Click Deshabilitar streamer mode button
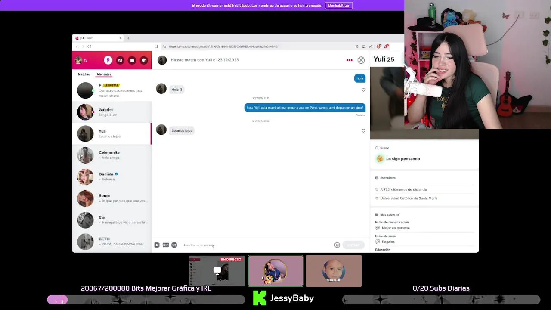This screenshot has height=310, width=551. click(339, 6)
